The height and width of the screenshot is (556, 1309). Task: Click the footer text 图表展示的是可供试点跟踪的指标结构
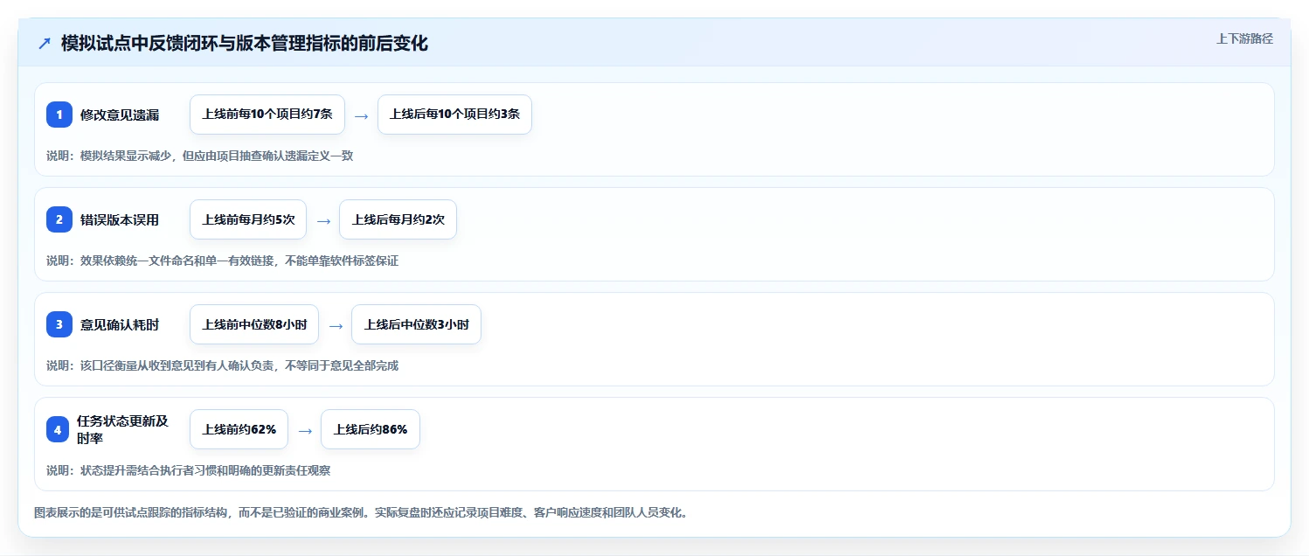coord(361,512)
